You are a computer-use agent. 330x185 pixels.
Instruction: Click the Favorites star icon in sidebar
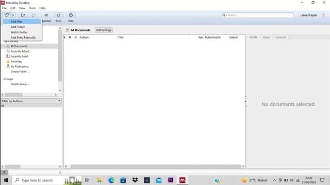[x=8, y=61]
